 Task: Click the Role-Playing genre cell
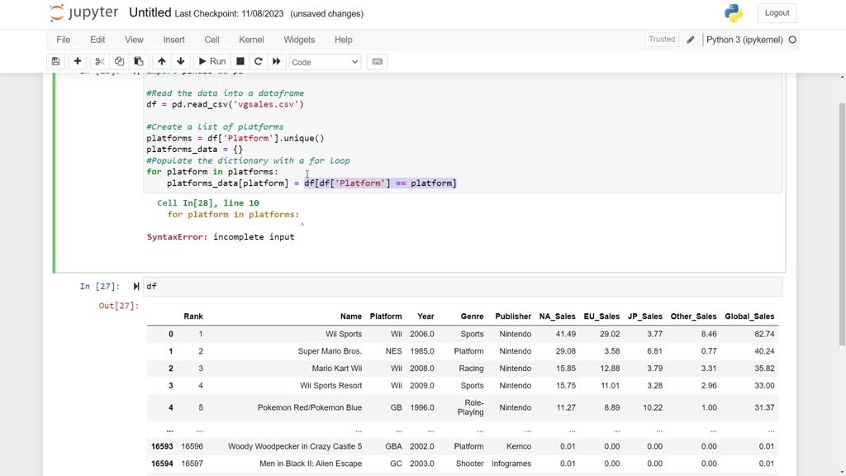470,407
